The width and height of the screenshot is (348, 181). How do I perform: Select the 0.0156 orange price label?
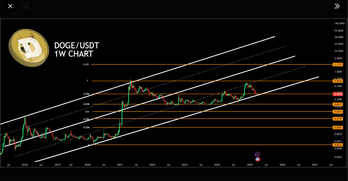[x=337, y=119]
